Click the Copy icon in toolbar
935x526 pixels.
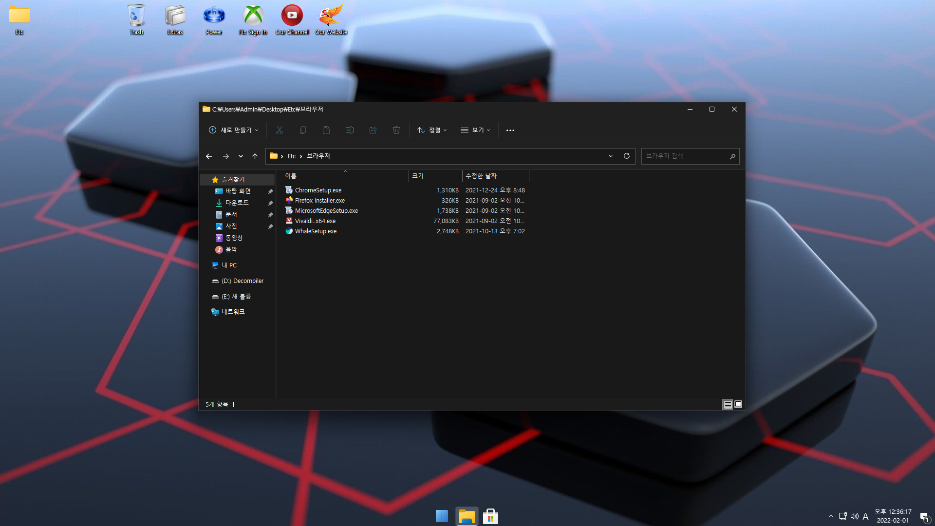click(x=303, y=130)
